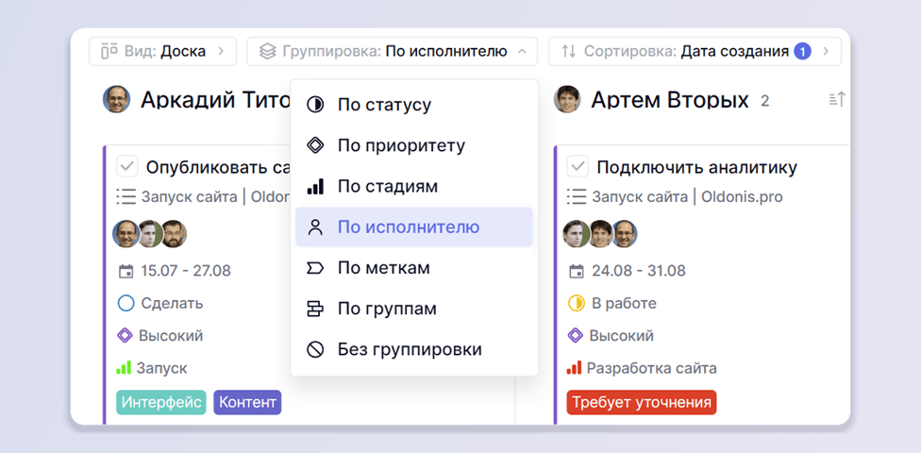Click the teal Интерфейс tag

[161, 402]
